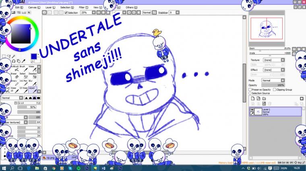
Task: Open the Canvas menu
Action: tap(34, 7)
